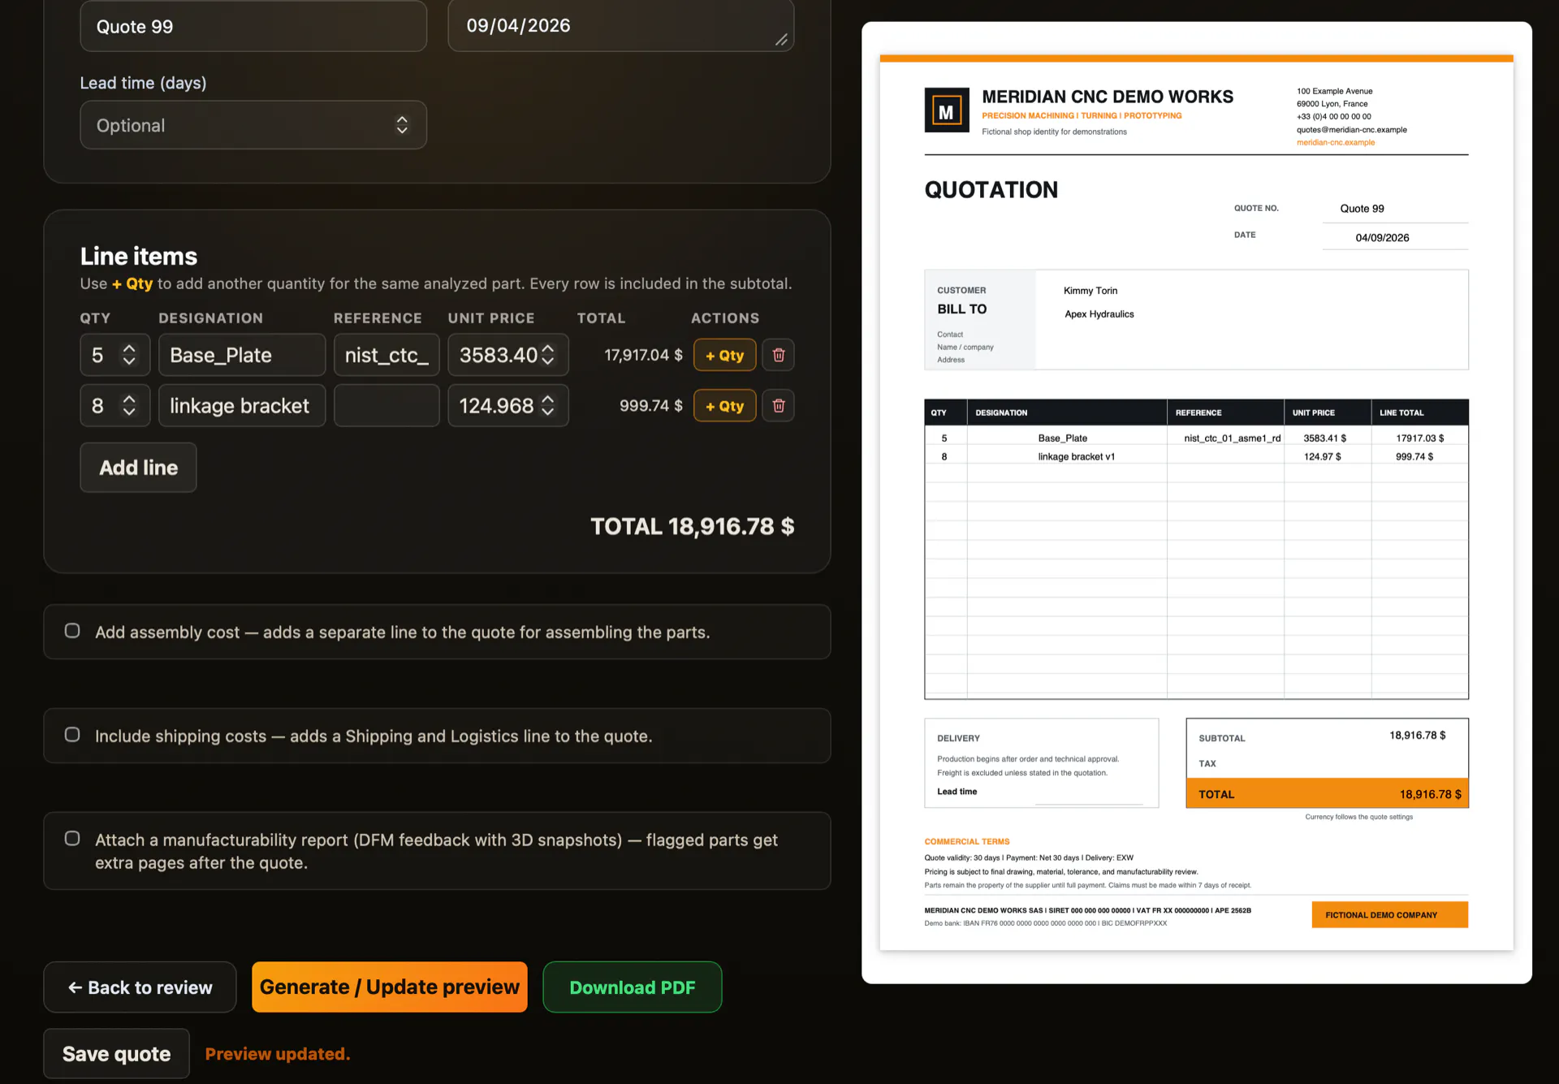Download the quote PDF

point(633,987)
